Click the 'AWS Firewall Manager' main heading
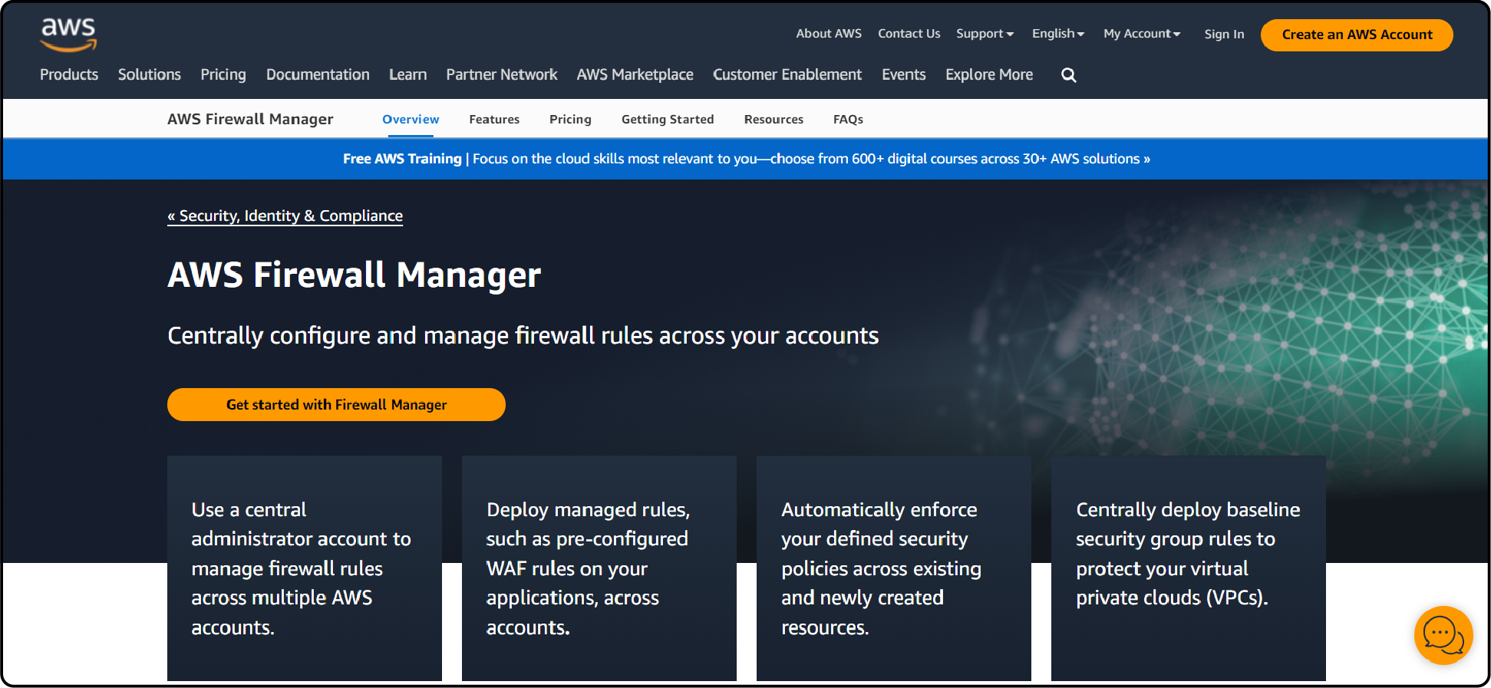Image resolution: width=1491 pixels, height=688 pixels. (x=355, y=275)
